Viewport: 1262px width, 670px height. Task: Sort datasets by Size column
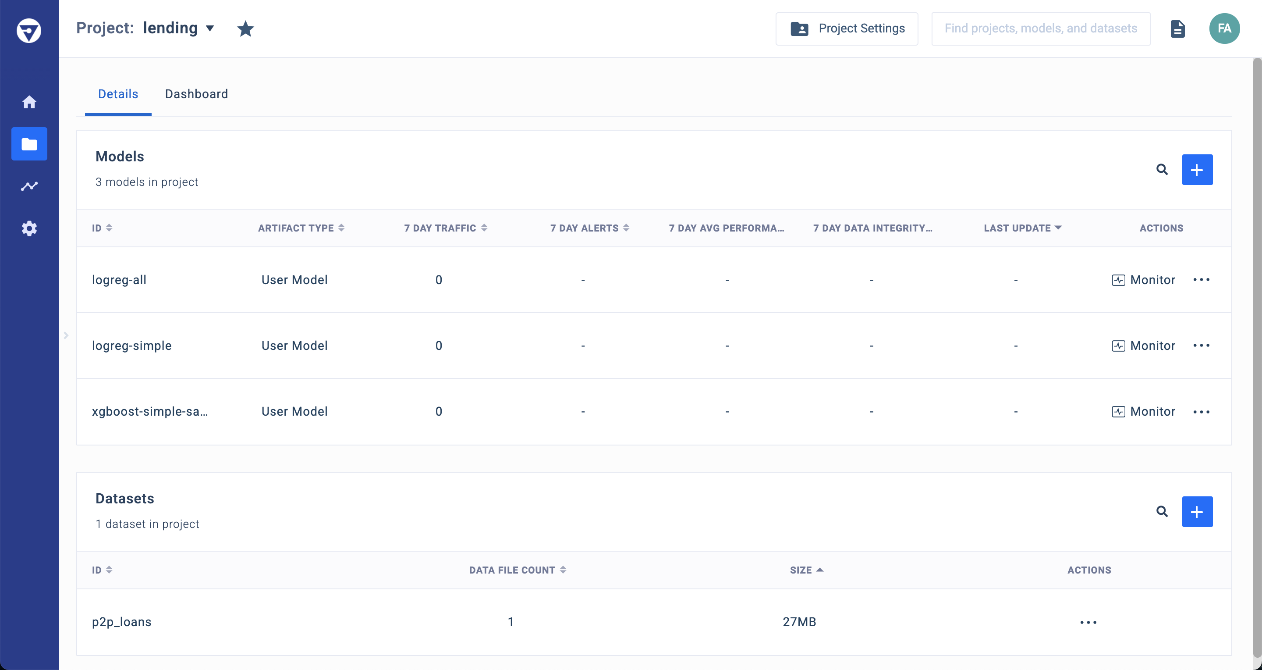(x=806, y=570)
